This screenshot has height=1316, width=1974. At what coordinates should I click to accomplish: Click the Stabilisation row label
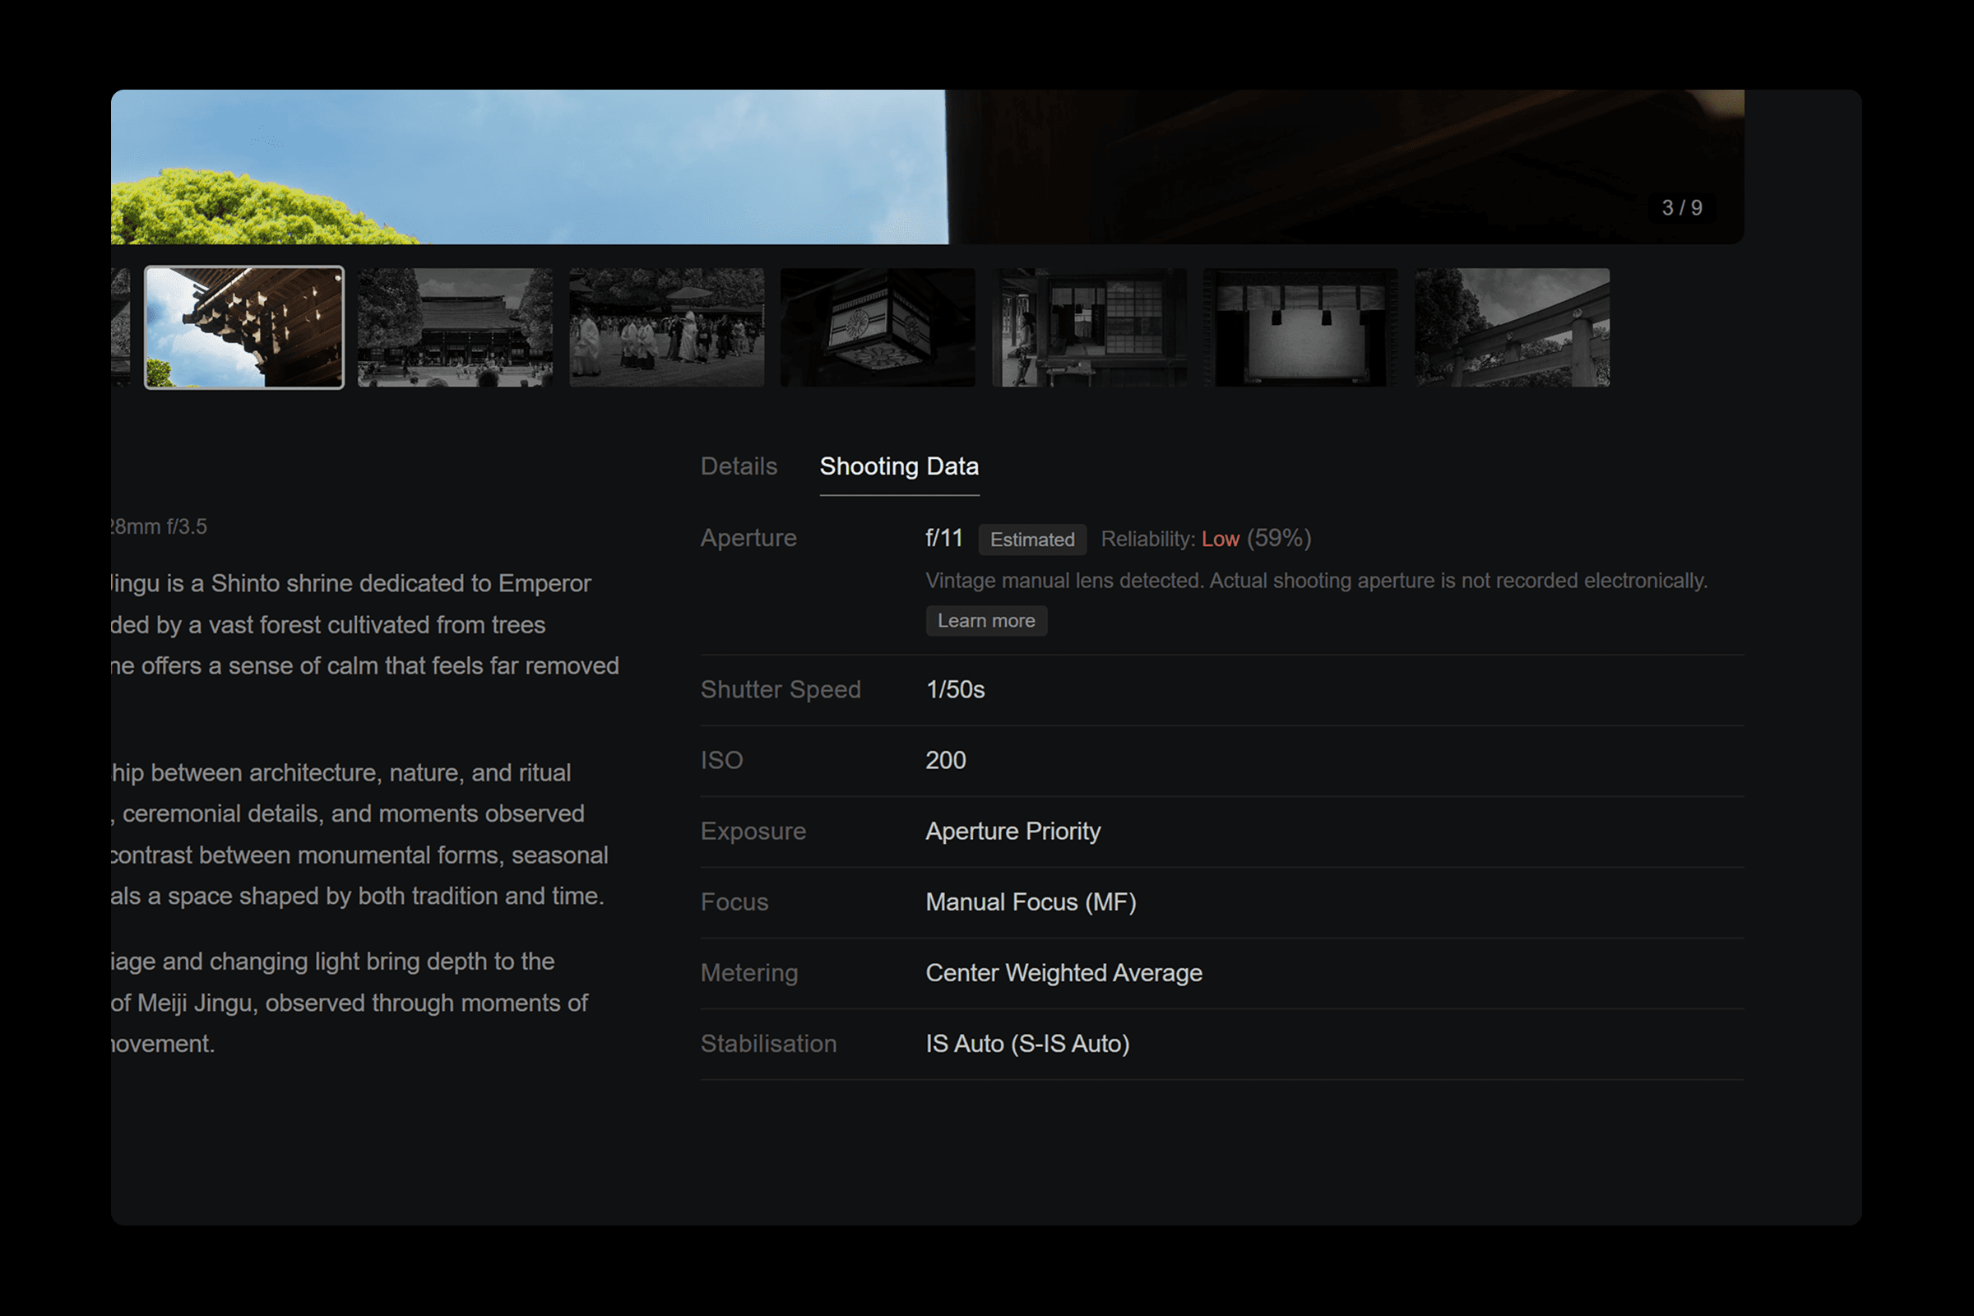tap(769, 1044)
